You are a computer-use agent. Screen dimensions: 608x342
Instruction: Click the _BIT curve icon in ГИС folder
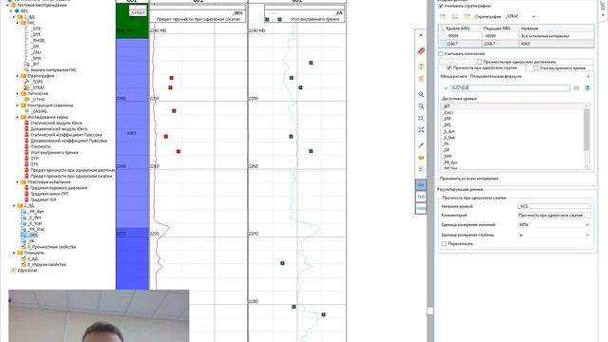27,64
